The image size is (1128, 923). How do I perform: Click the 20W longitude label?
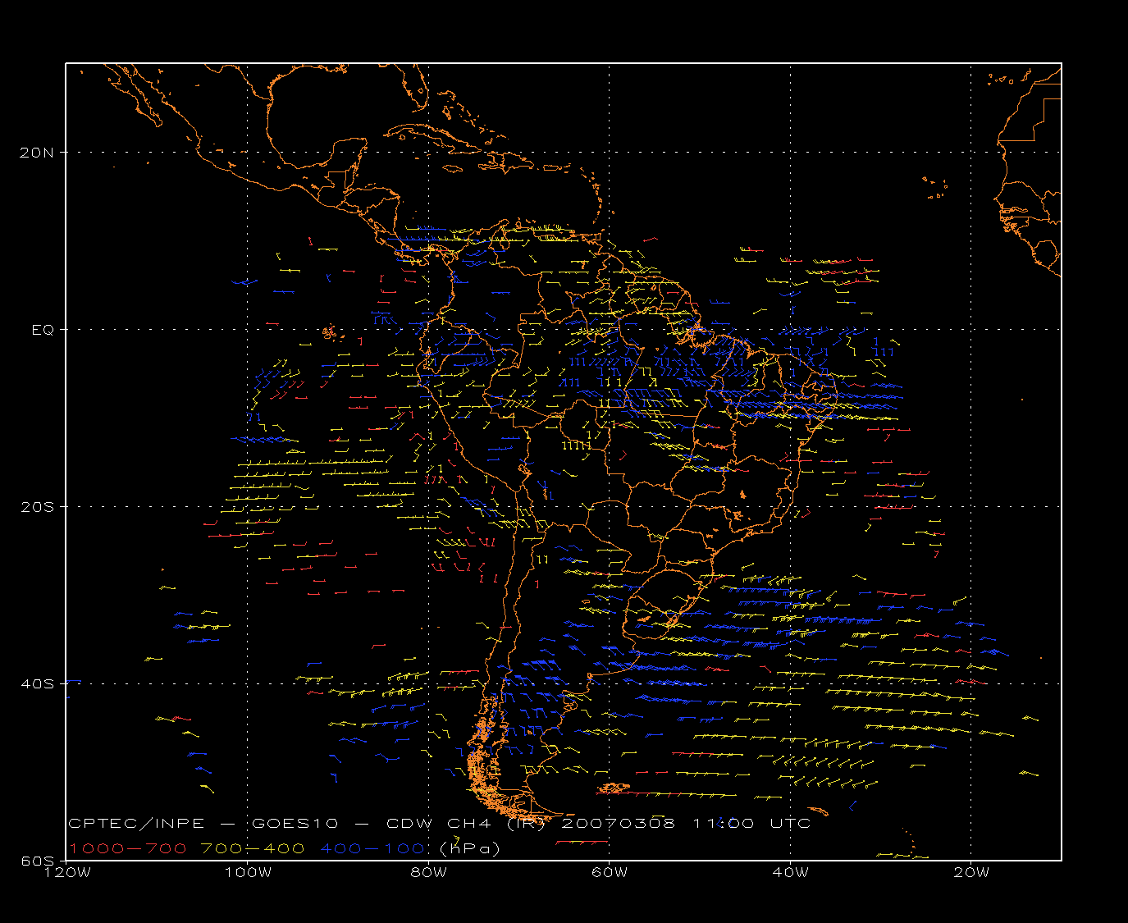[x=971, y=873]
